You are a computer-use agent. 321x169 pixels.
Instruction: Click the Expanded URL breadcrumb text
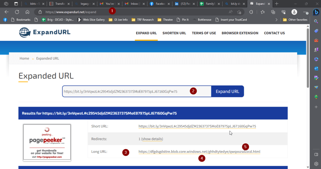point(48,58)
